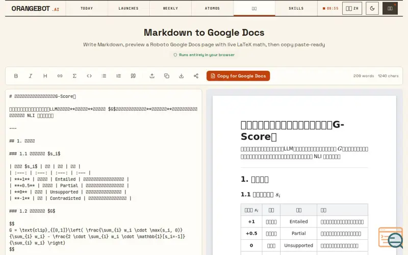Viewport: 408px width, 255px height.
Task: Insert a heading with the H icon
Action: click(x=45, y=76)
